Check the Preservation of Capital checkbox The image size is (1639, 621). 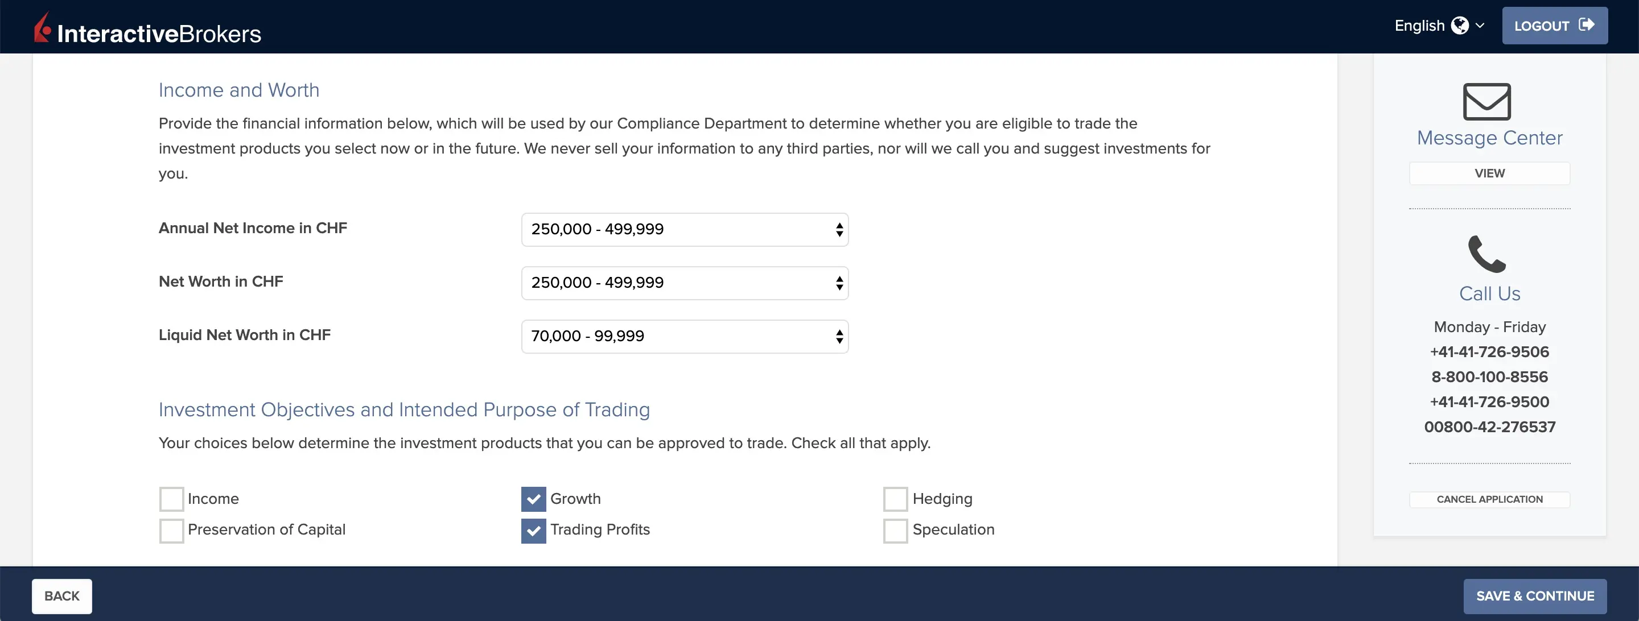tap(171, 531)
